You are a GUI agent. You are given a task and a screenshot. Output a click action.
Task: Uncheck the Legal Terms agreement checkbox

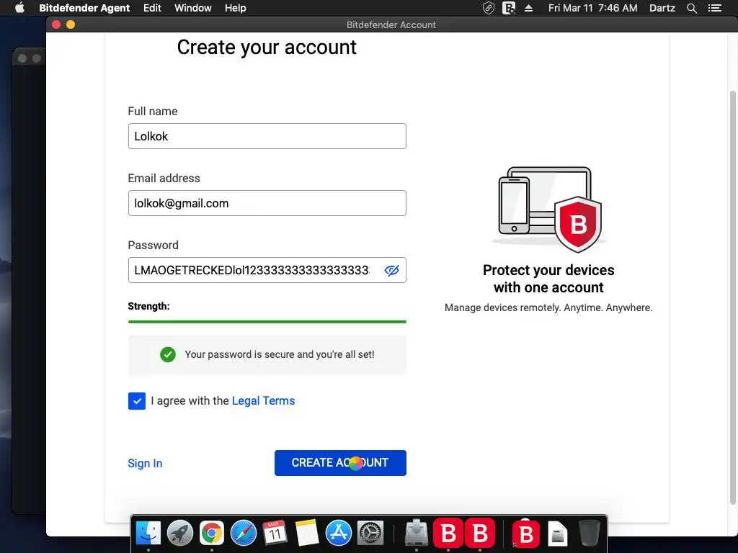136,401
